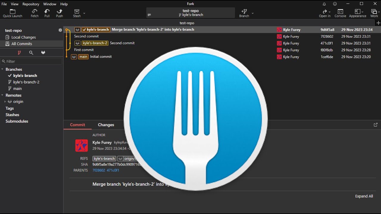This screenshot has width=381, height=214.
Task: Create new Branch from toolbar
Action: click(x=244, y=13)
